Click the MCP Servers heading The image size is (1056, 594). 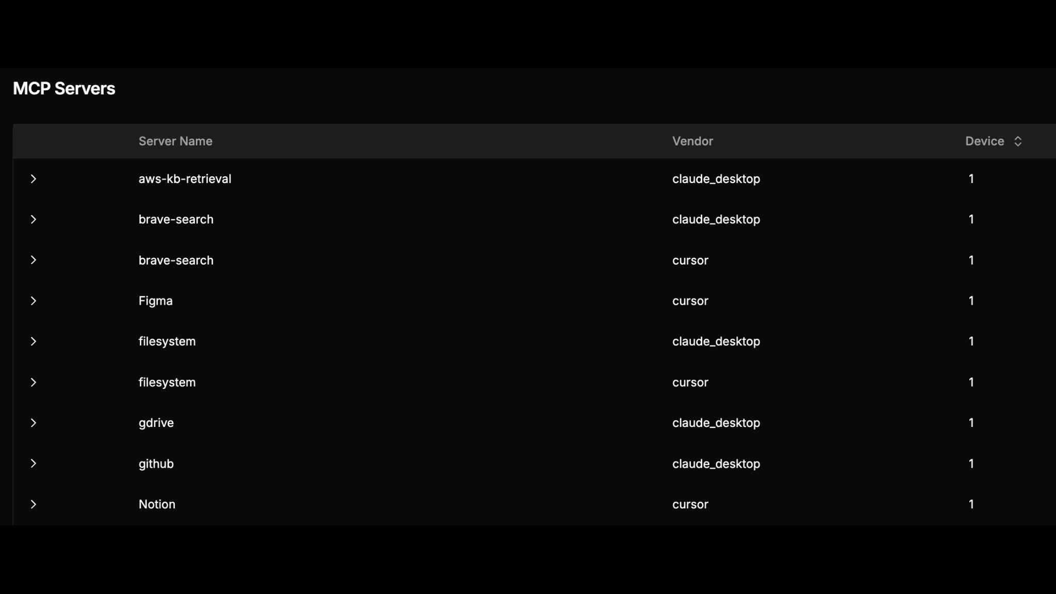pyautogui.click(x=64, y=89)
